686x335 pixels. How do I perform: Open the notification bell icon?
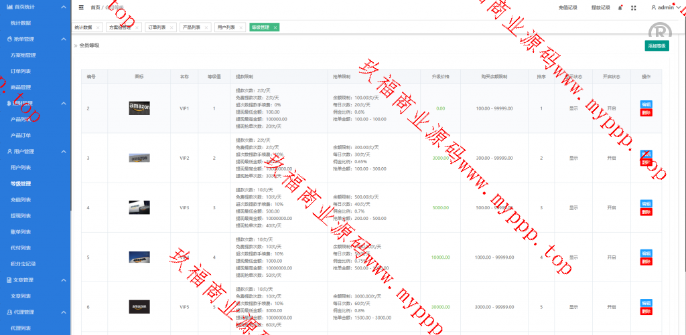pos(620,7)
